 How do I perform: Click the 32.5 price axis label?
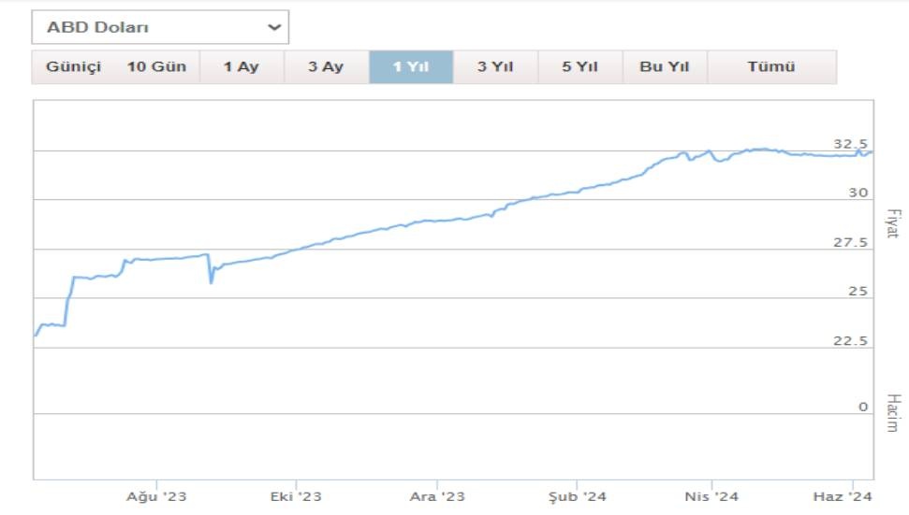pyautogui.click(x=850, y=144)
